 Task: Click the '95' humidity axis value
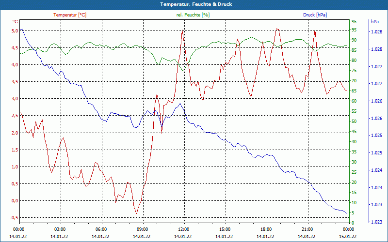click(x=354, y=30)
